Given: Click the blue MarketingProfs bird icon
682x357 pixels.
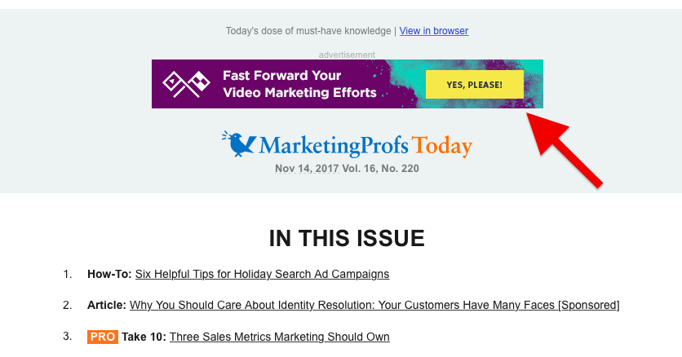Looking at the screenshot, I should [x=239, y=143].
